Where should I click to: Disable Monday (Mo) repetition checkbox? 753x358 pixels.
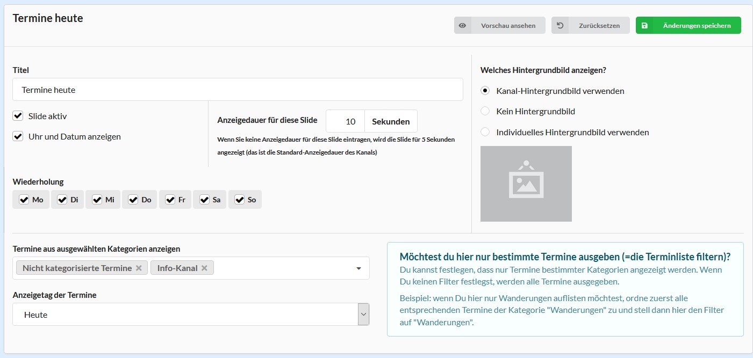24,200
